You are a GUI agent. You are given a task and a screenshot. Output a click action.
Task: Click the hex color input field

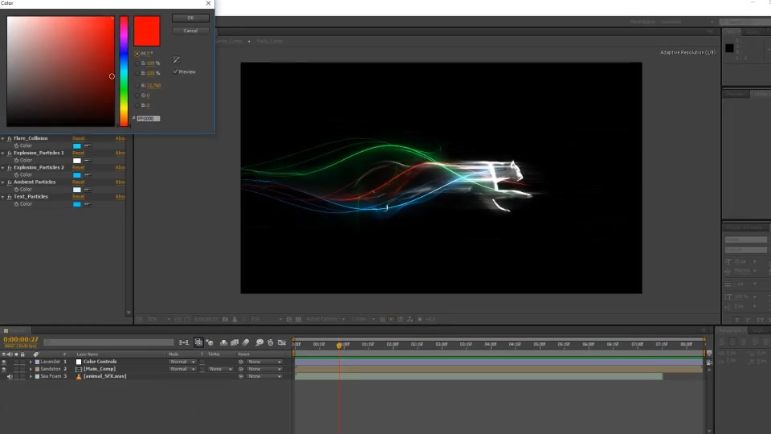pyautogui.click(x=149, y=119)
